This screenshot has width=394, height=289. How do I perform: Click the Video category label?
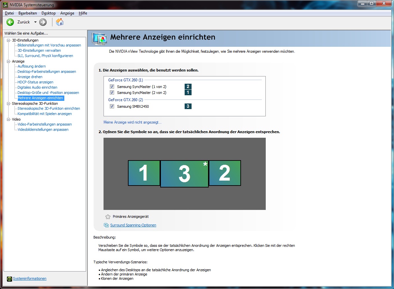click(x=16, y=119)
